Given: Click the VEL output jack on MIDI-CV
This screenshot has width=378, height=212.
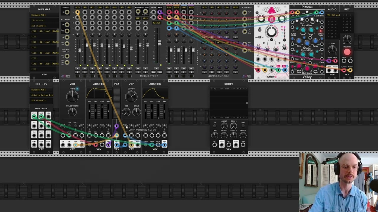Looking at the screenshot, I should coord(48,117).
